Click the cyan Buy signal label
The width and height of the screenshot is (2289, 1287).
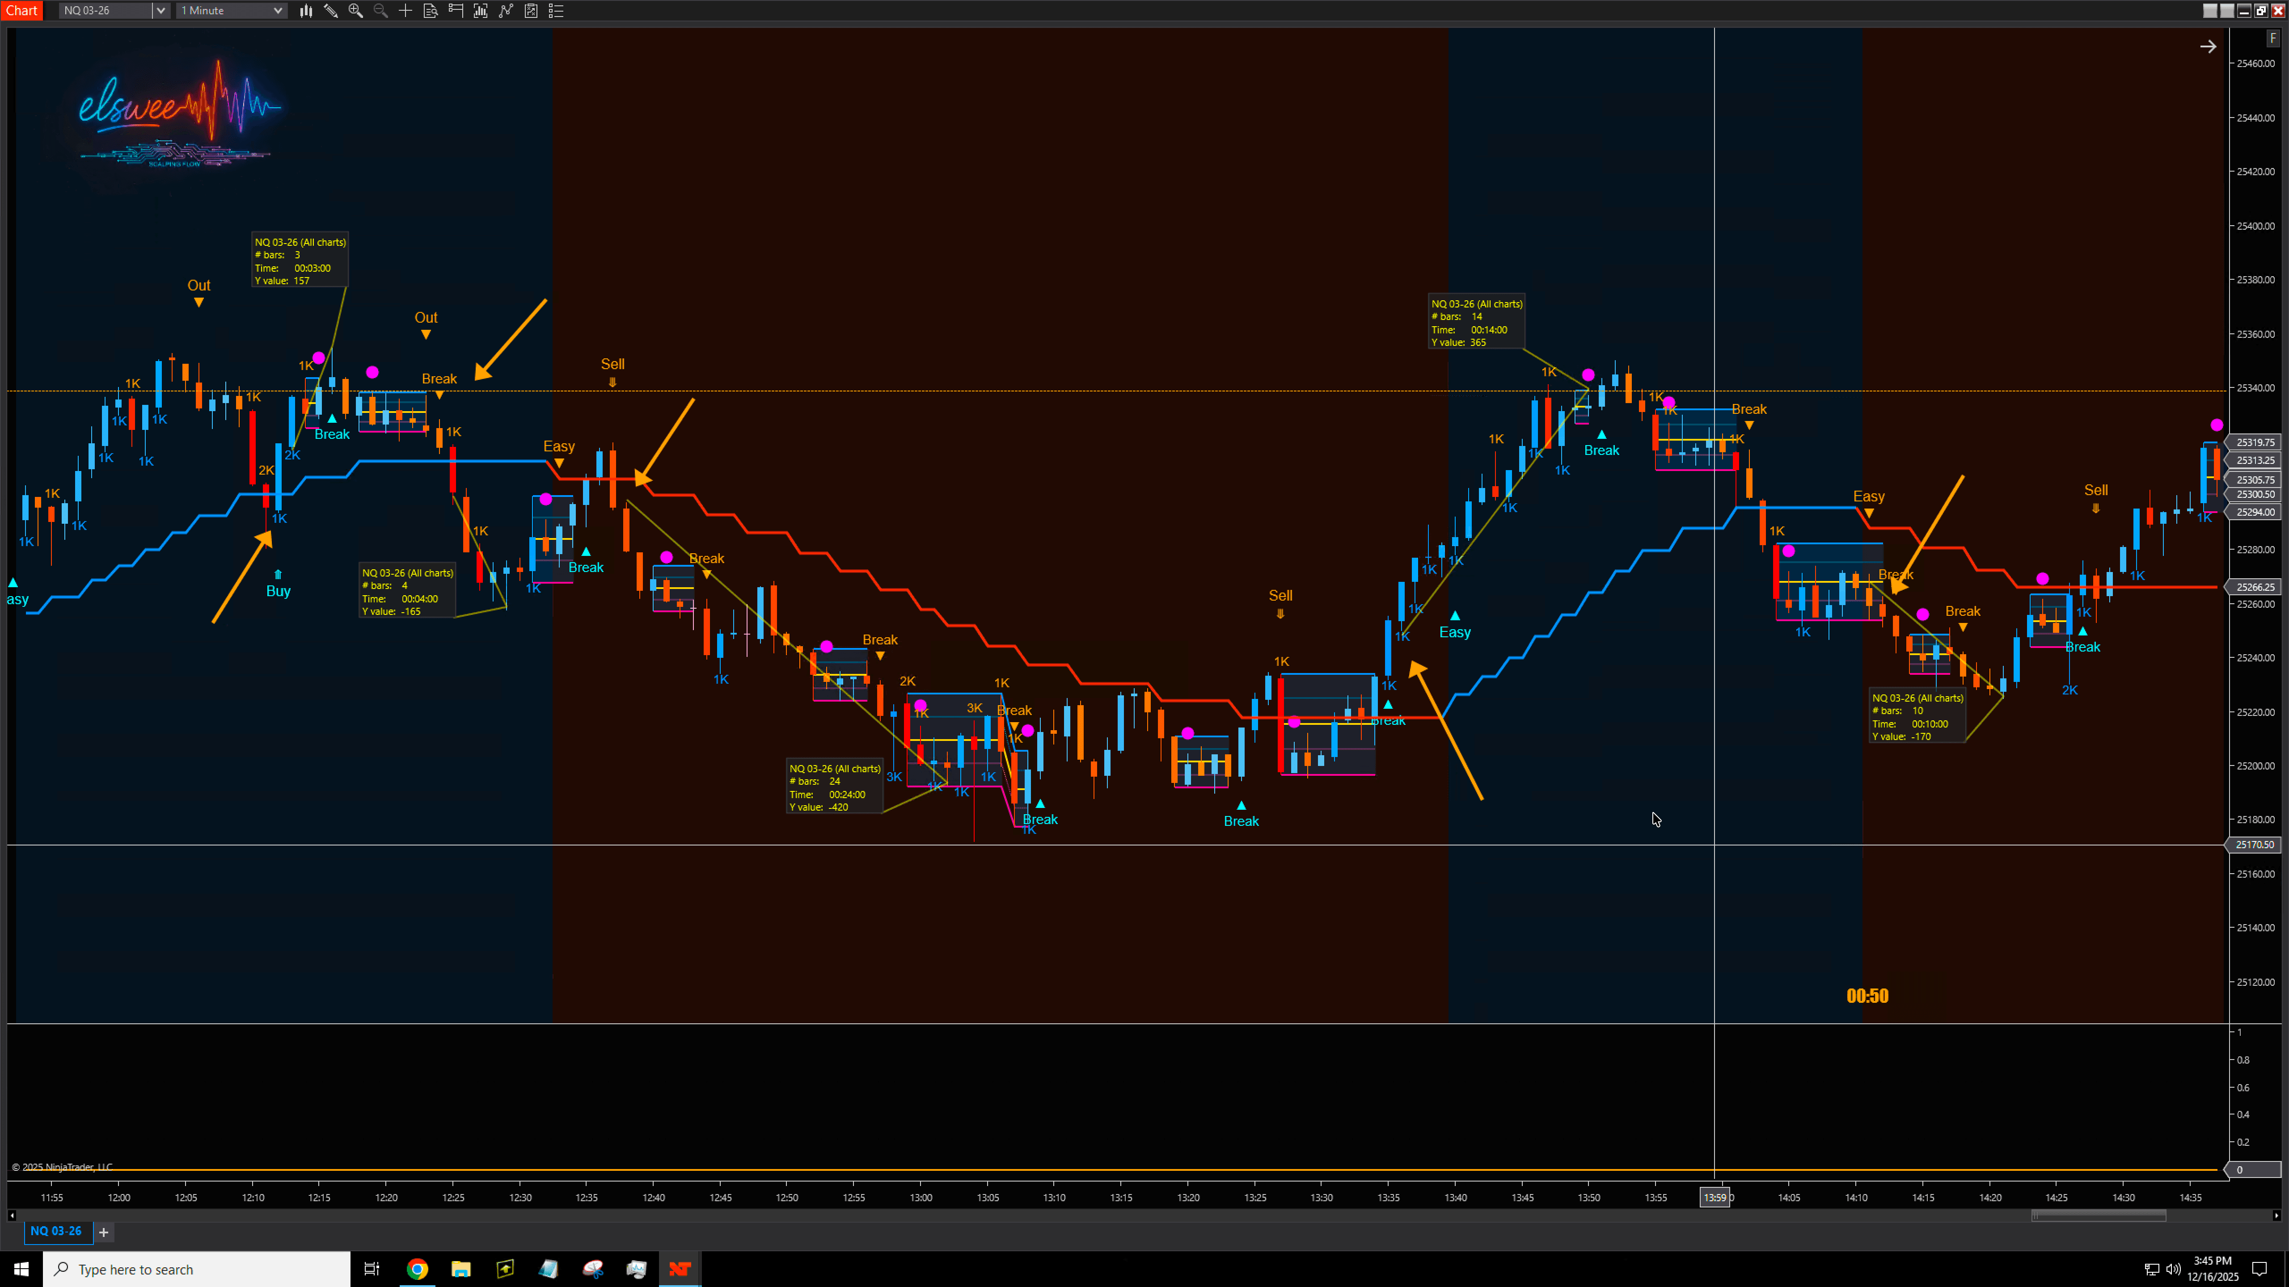pyautogui.click(x=278, y=591)
